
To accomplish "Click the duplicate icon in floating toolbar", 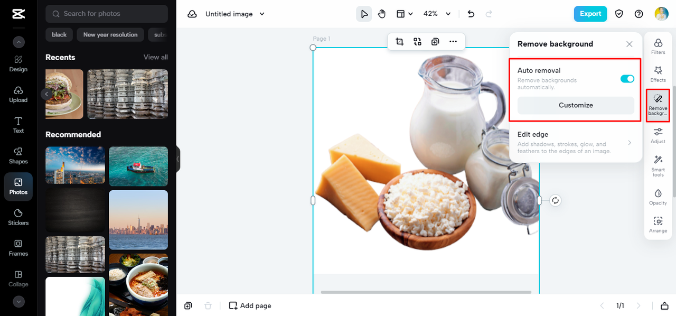I will [435, 42].
